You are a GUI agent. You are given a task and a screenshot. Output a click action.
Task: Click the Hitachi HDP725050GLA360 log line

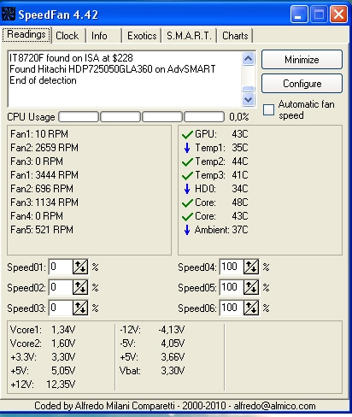[113, 69]
